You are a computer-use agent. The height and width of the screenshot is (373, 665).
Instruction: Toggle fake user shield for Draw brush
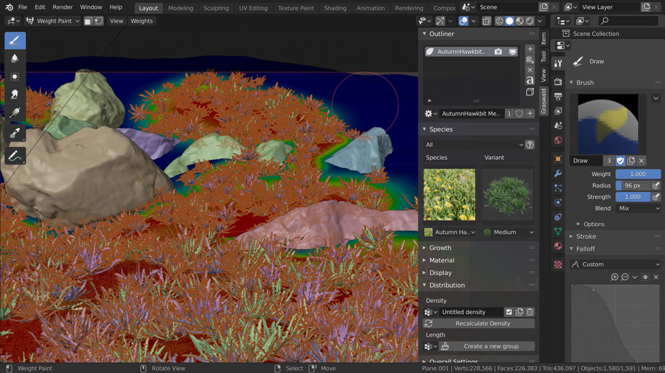620,161
